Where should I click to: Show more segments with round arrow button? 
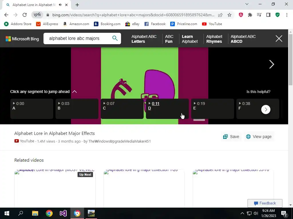tap(266, 109)
